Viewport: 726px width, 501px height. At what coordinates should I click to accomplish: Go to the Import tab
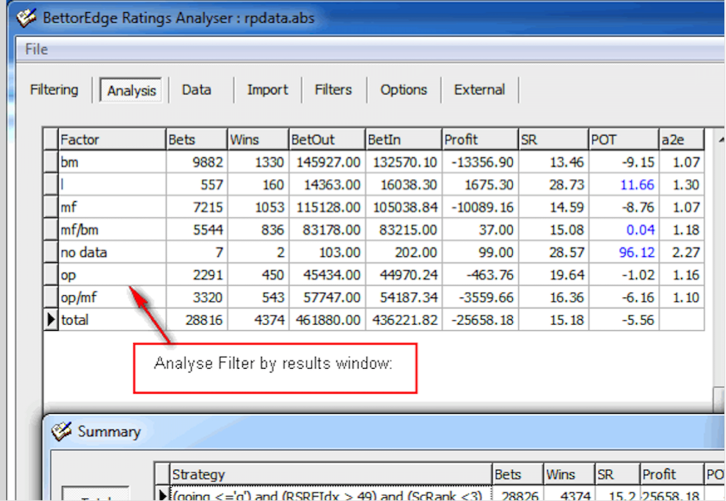[x=267, y=90]
